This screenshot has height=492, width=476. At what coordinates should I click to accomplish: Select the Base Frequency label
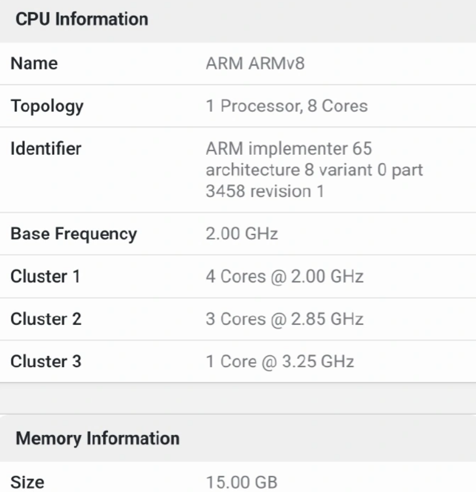(74, 234)
